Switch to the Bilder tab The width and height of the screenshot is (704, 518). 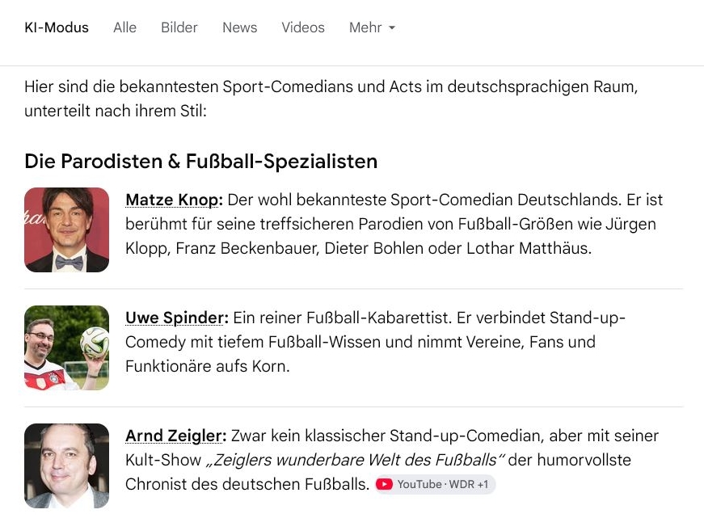(179, 27)
